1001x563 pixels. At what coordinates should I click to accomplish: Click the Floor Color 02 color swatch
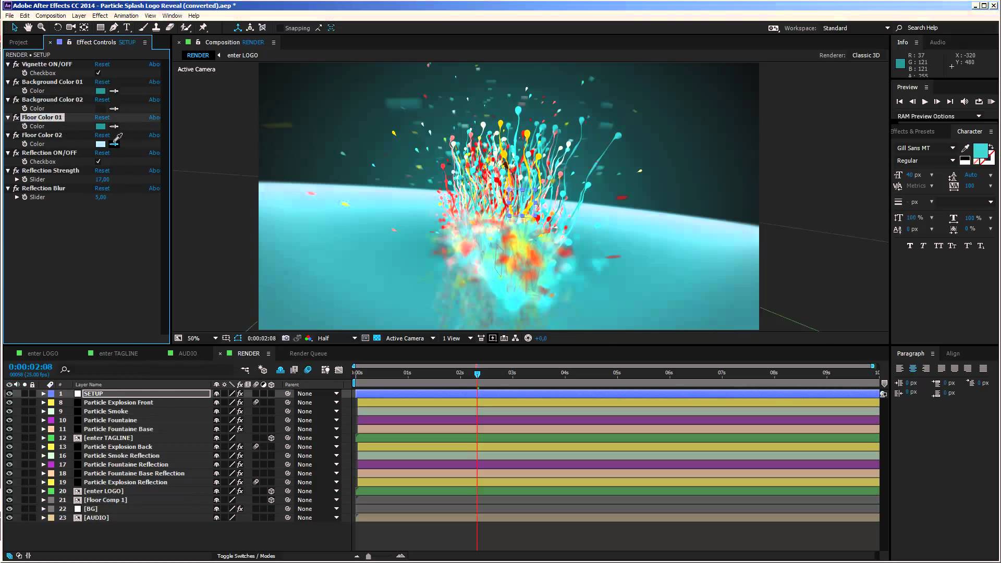pos(101,144)
